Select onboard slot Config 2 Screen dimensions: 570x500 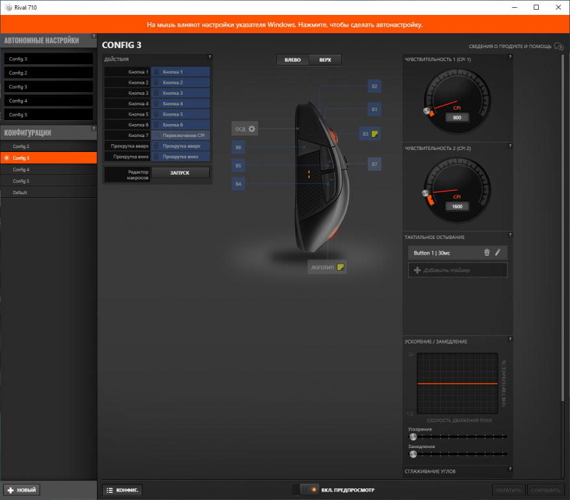click(48, 73)
